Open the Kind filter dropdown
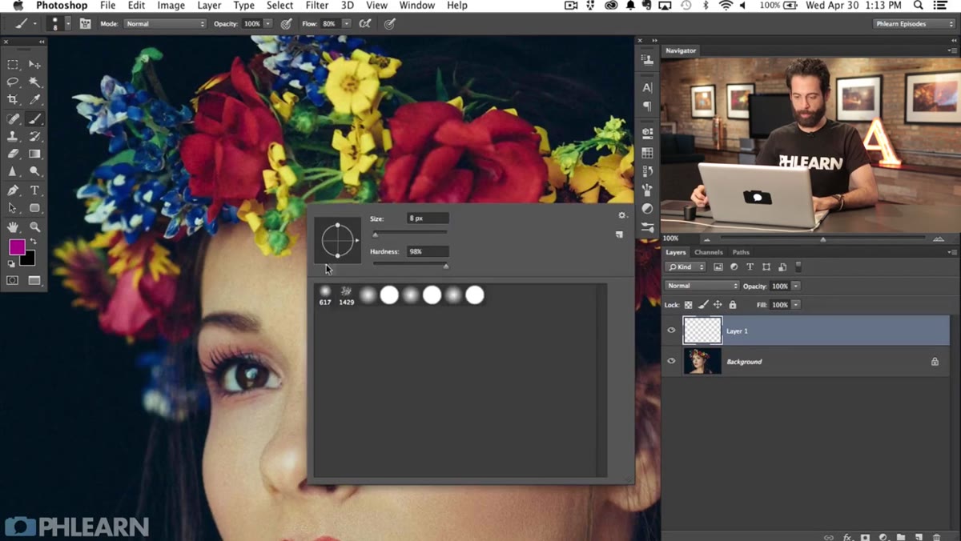961x541 pixels. [x=686, y=266]
